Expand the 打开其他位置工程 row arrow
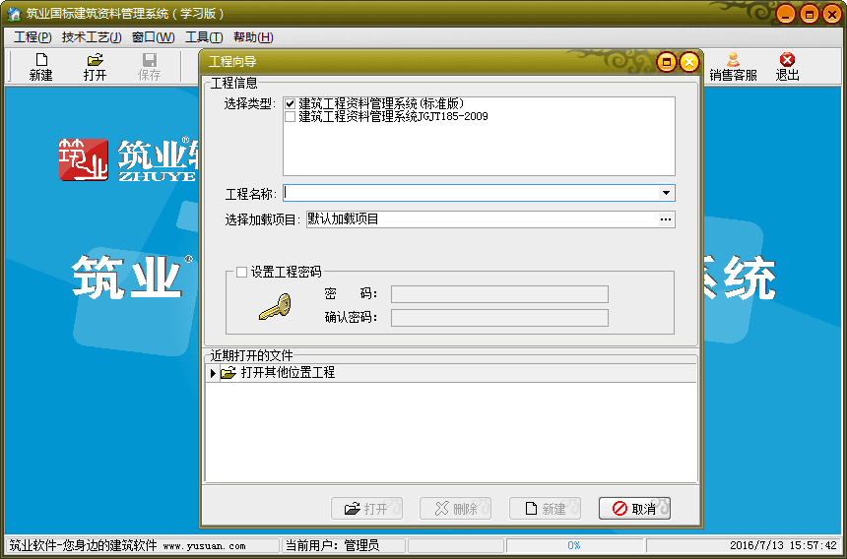 (213, 373)
